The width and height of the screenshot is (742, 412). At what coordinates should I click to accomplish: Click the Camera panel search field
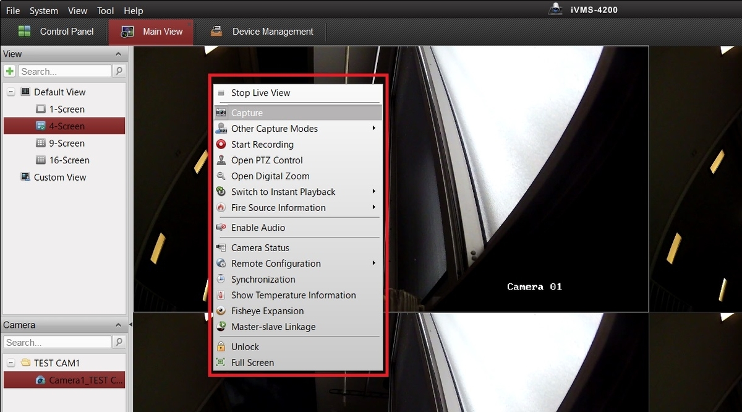click(x=58, y=342)
